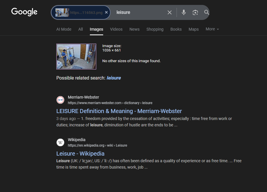
Task: Click the merriam-webster.com dictionary URL text
Action: (x=110, y=103)
